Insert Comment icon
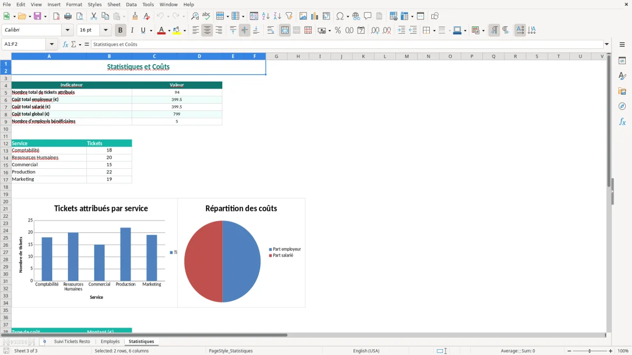The width and height of the screenshot is (632, 355). [368, 16]
